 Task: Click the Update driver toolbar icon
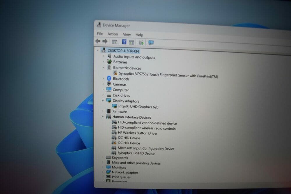[141, 42]
